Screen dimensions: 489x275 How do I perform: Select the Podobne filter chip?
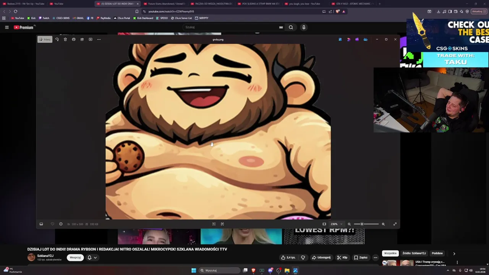437,253
